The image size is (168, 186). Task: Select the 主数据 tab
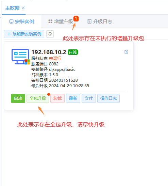12,8
